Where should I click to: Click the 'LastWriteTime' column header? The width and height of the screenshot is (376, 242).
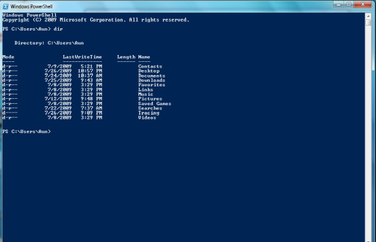[x=82, y=57]
